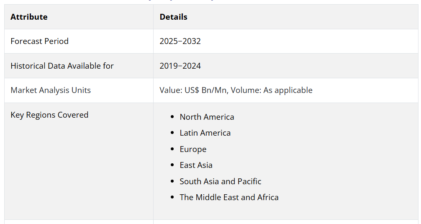
Task: Click the bullet beside North America
Action: tap(172, 117)
